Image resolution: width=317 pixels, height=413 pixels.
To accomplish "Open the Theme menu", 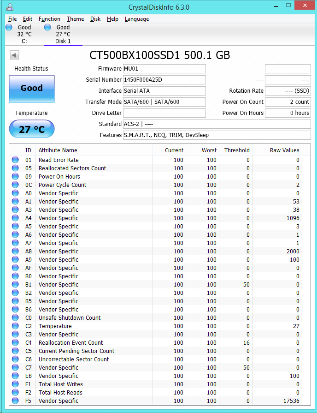I will [75, 19].
